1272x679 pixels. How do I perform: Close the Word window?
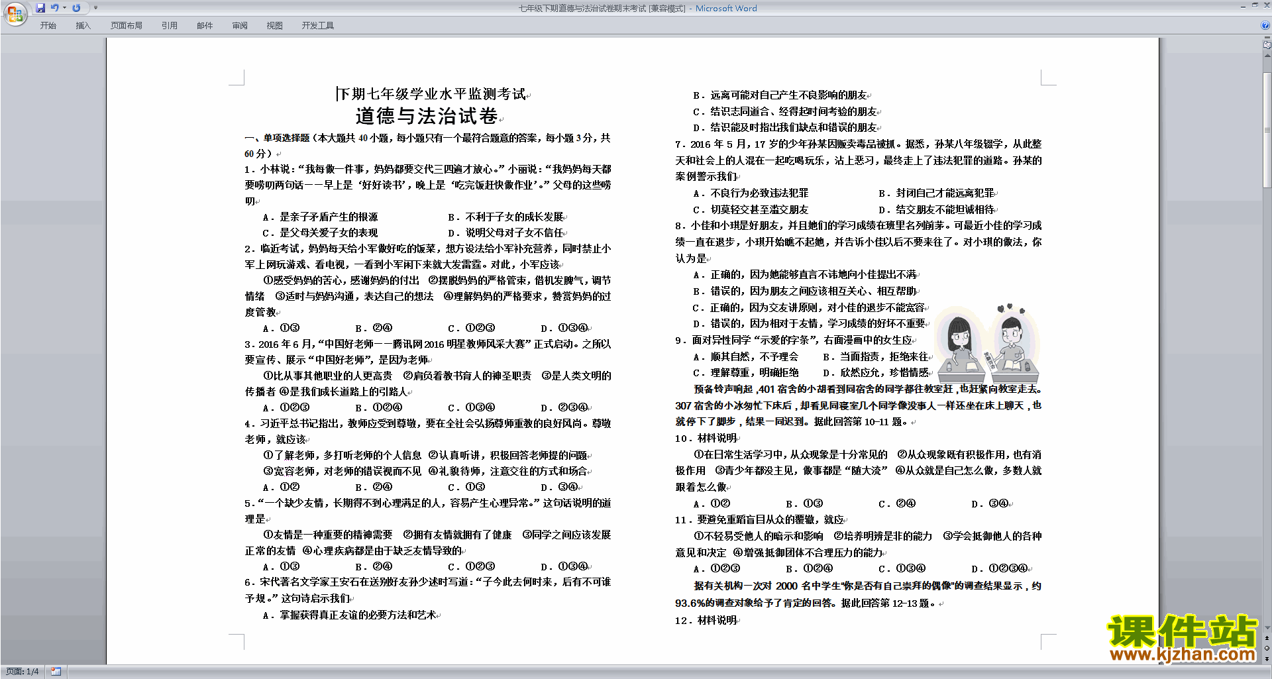[1266, 5]
